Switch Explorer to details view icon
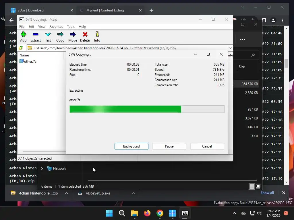This screenshot has width=294, height=220. point(252,186)
